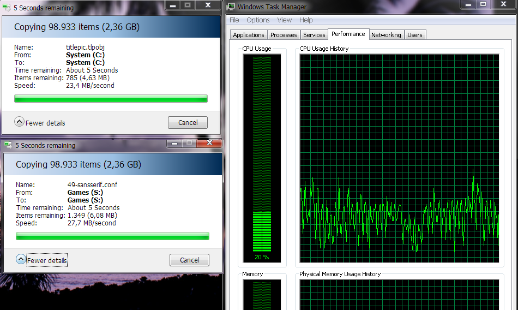
Task: Click the CPU Usage meter showing 20 %
Action: click(x=262, y=158)
